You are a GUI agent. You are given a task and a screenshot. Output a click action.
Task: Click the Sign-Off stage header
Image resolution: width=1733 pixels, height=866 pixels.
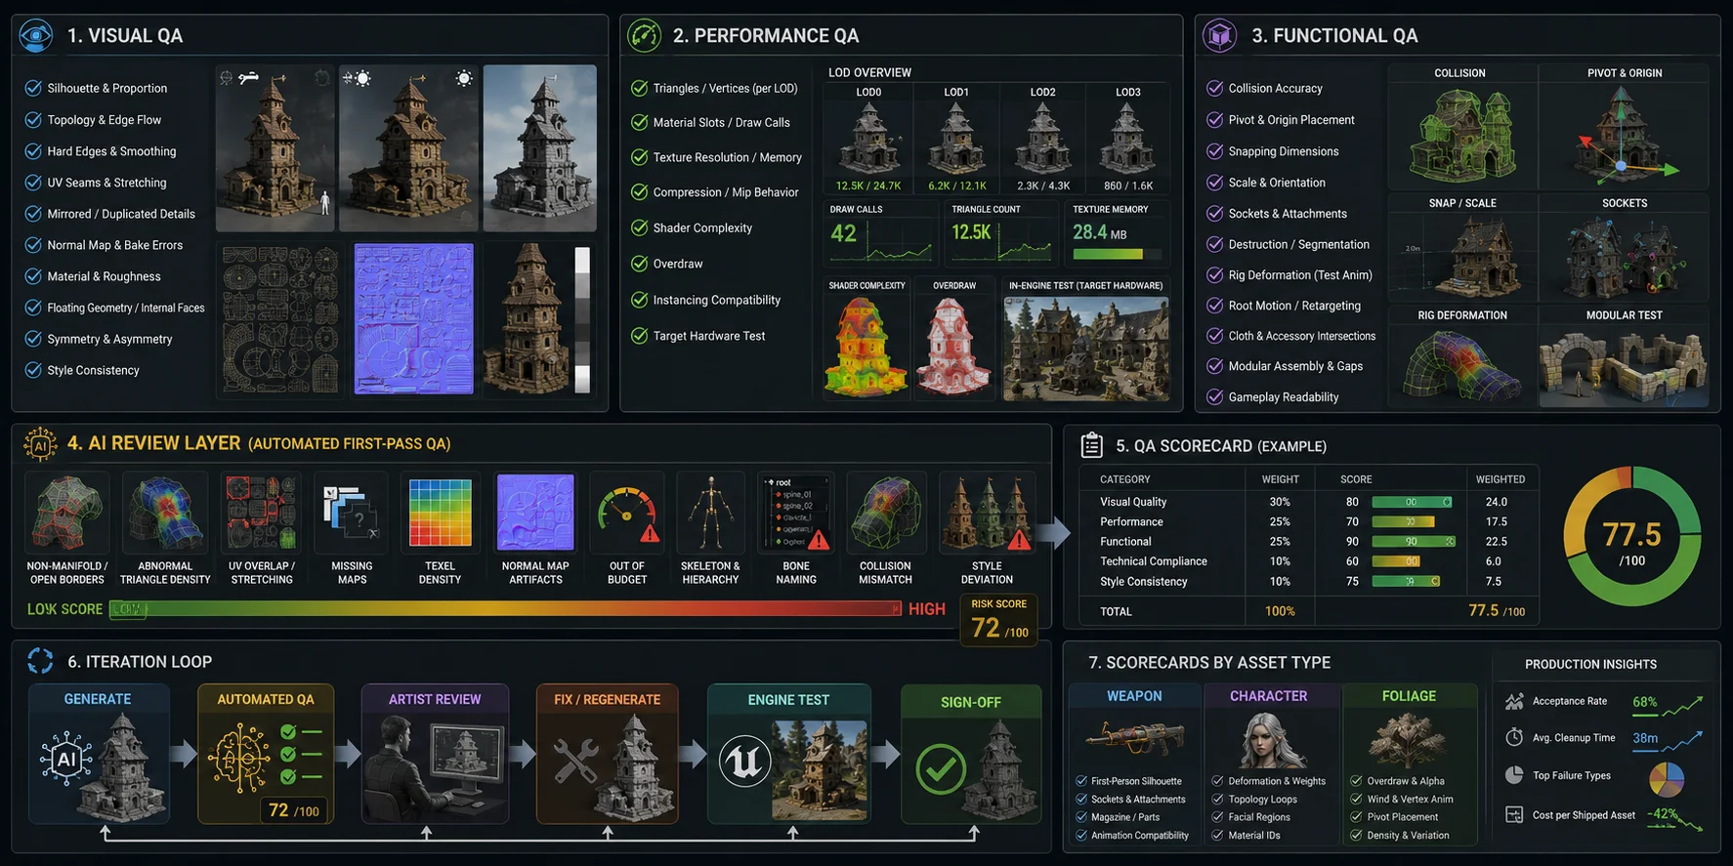tap(970, 702)
